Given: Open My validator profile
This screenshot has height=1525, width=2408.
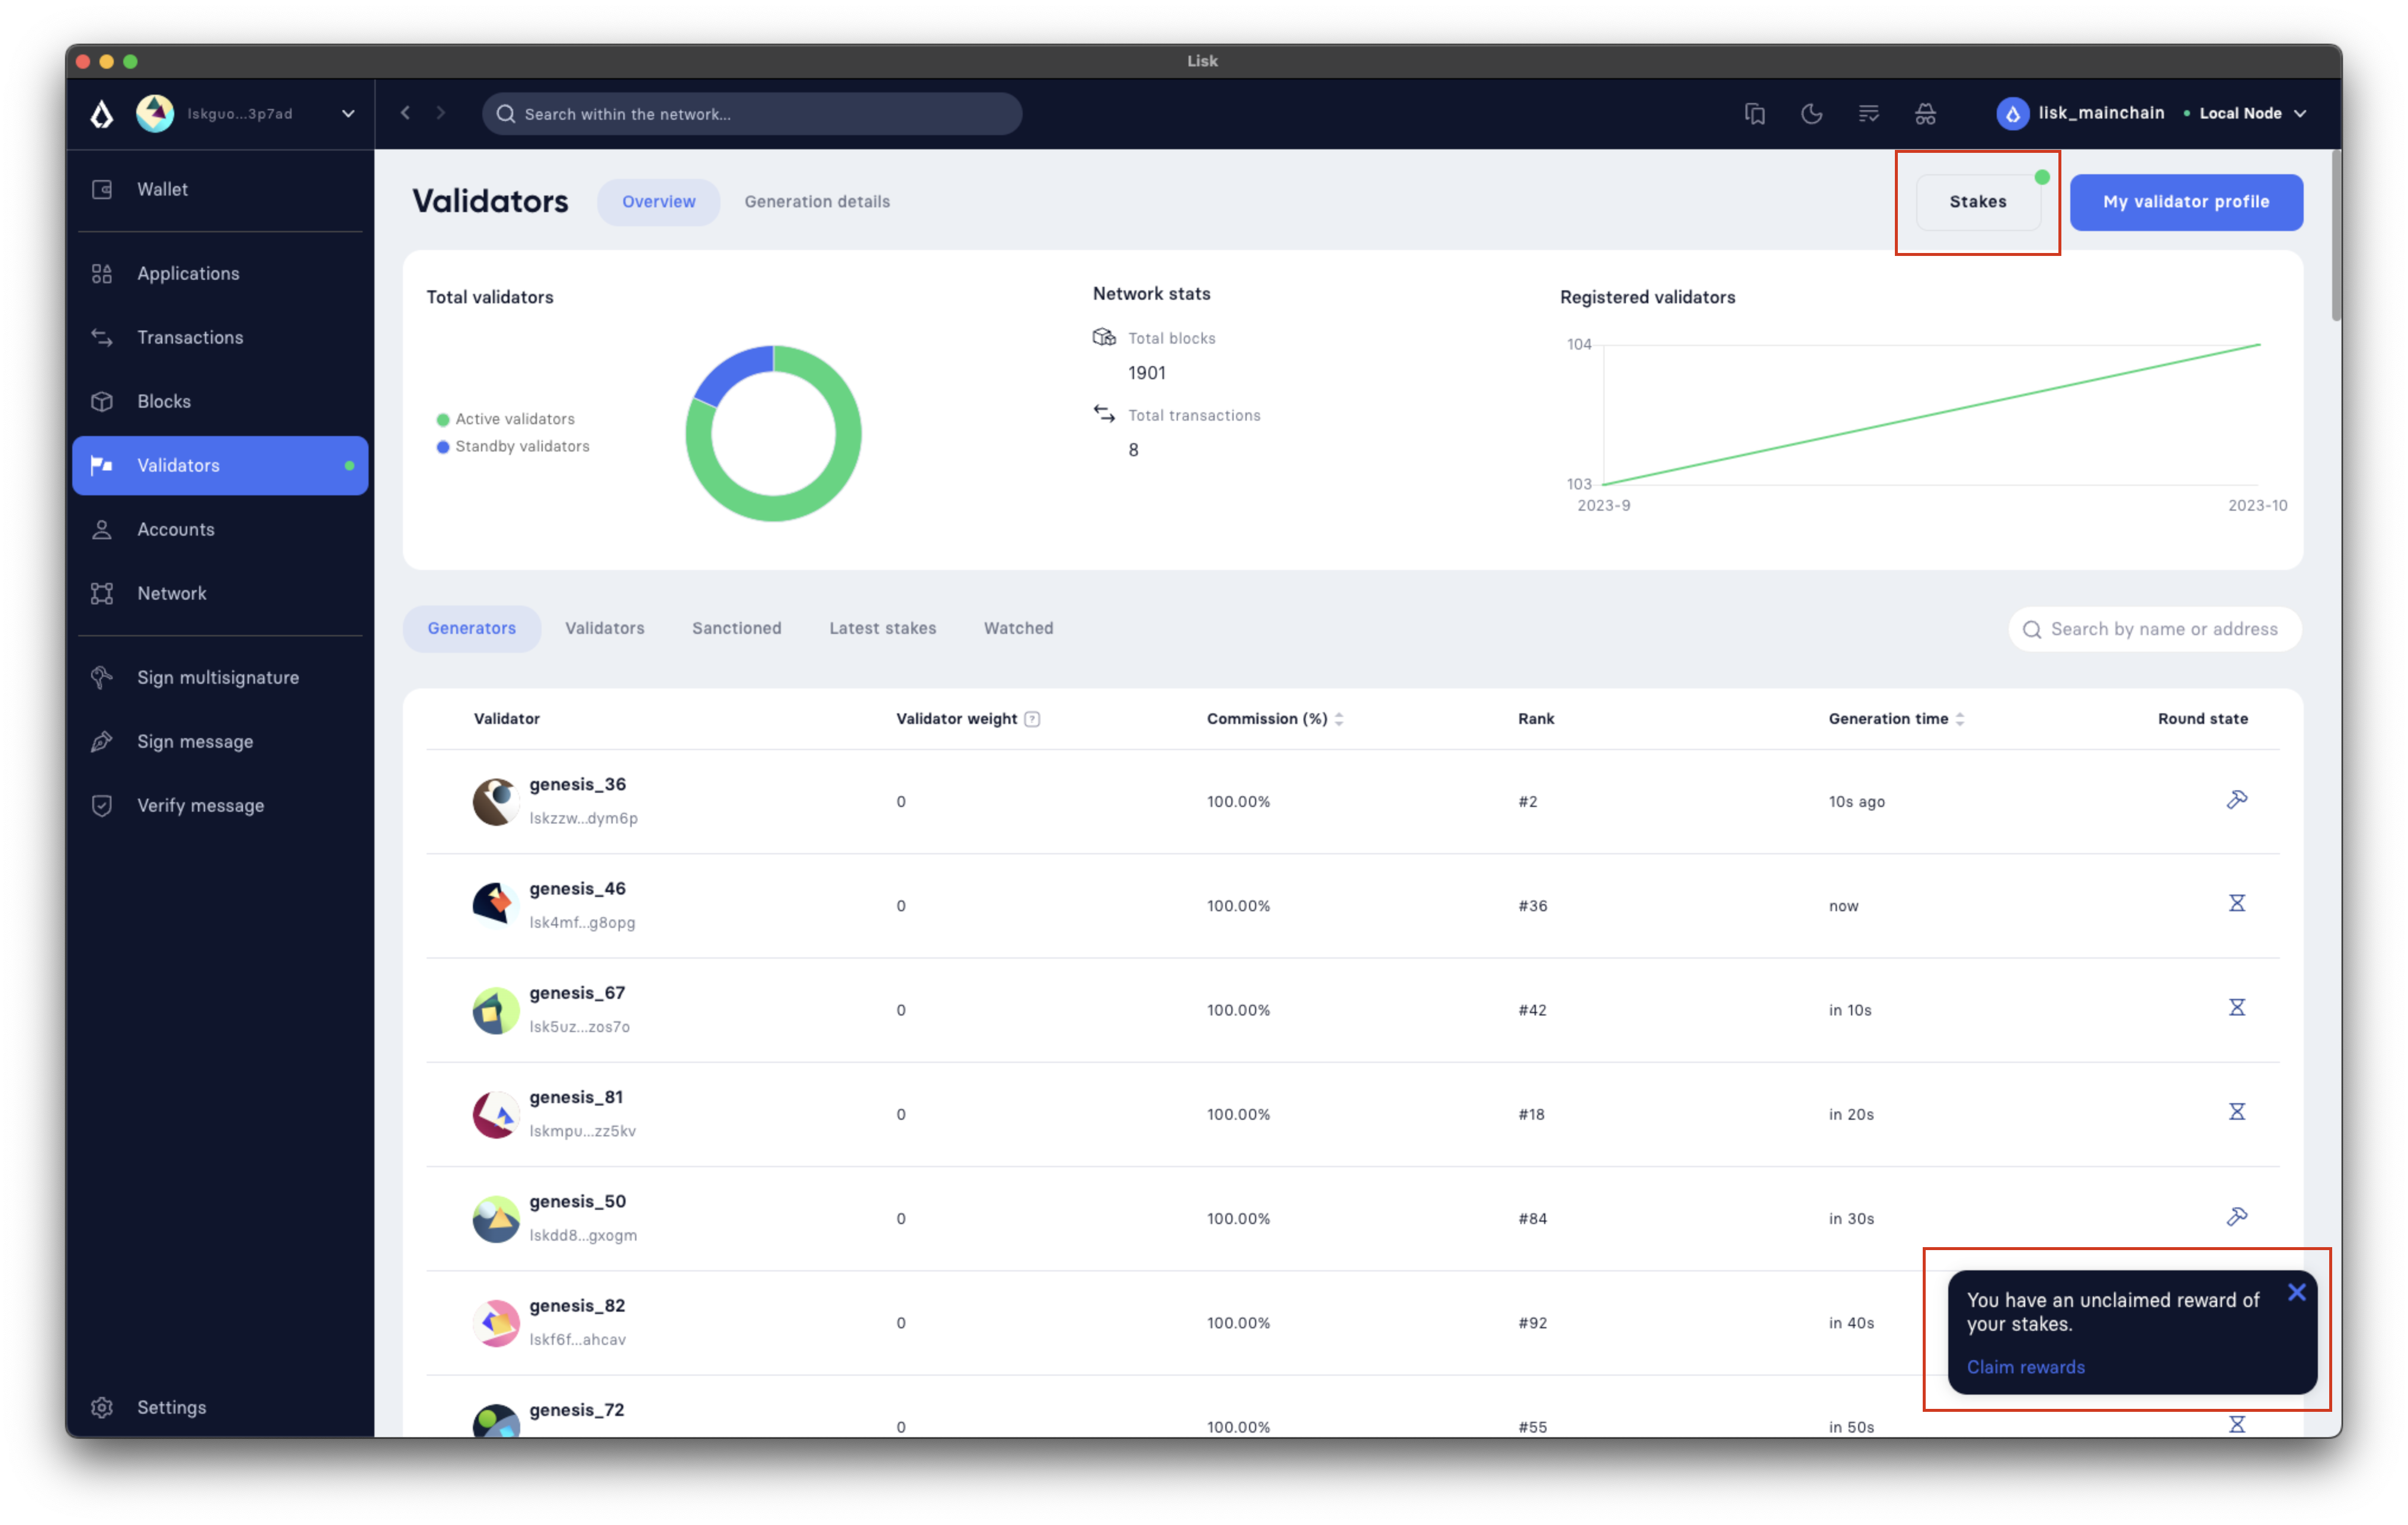Looking at the screenshot, I should (x=2186, y=201).
